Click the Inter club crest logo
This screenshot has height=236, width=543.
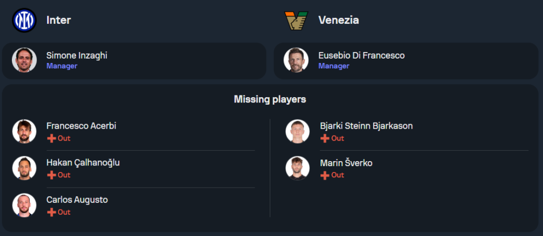[24, 20]
